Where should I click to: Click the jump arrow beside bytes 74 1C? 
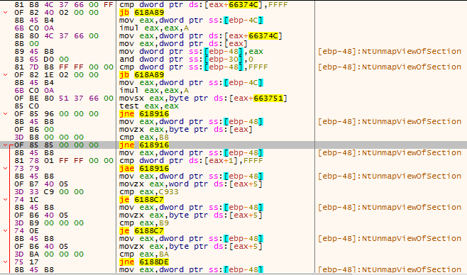tap(6, 199)
